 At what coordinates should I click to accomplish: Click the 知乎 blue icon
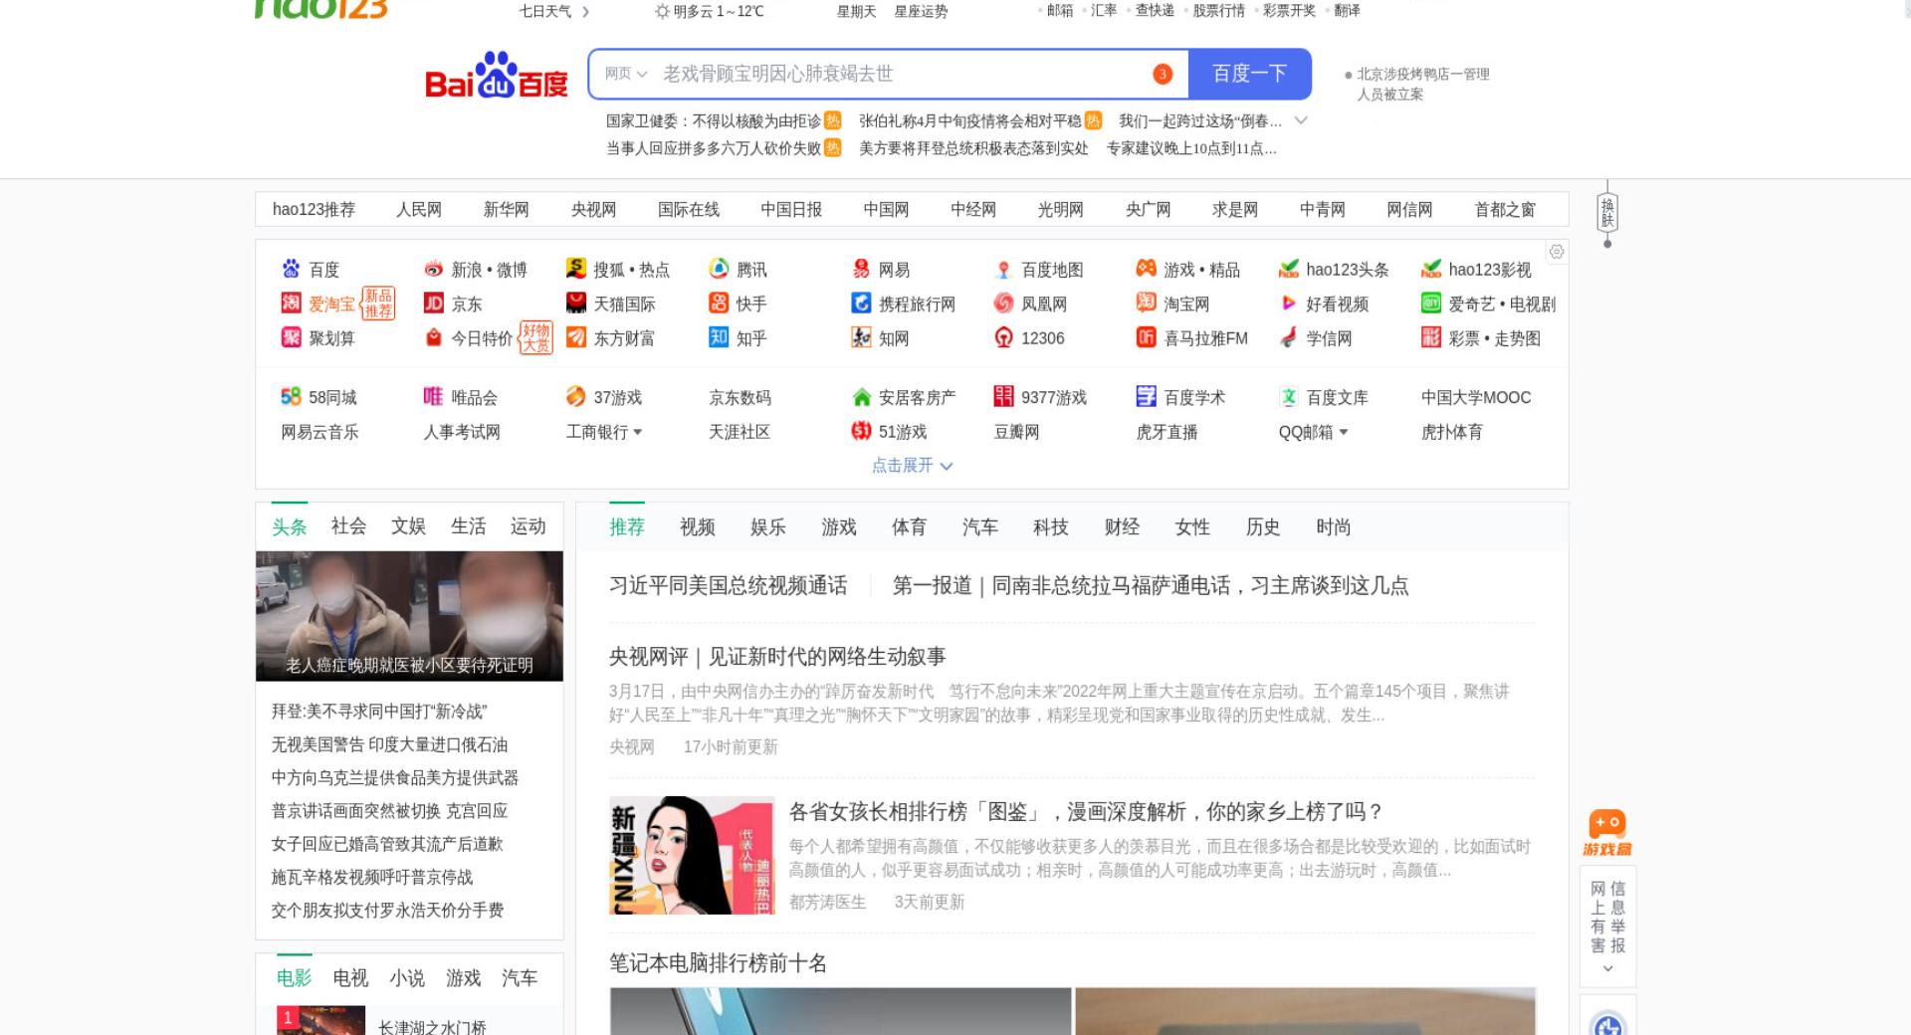point(719,337)
